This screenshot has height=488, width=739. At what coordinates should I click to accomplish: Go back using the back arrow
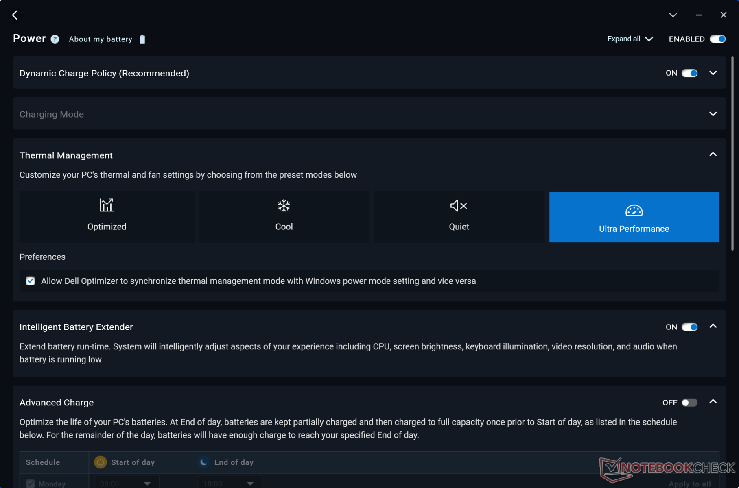15,15
